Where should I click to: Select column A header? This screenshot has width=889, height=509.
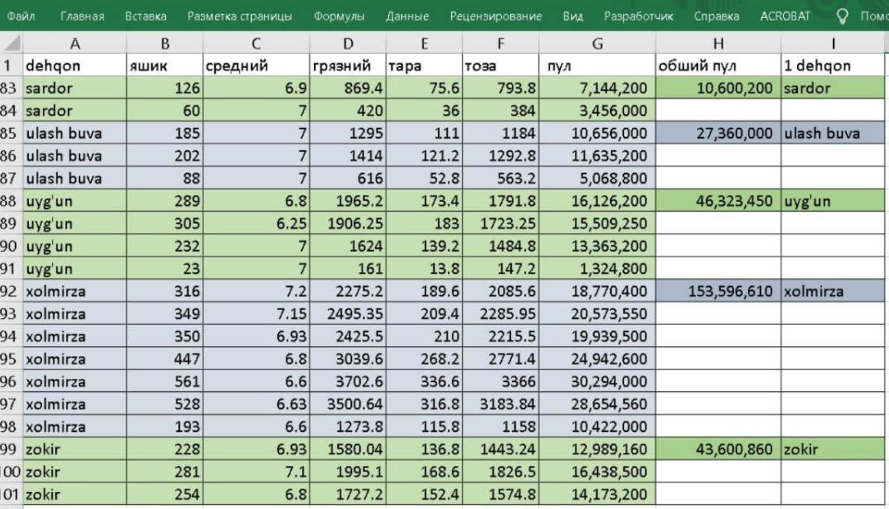tap(74, 43)
